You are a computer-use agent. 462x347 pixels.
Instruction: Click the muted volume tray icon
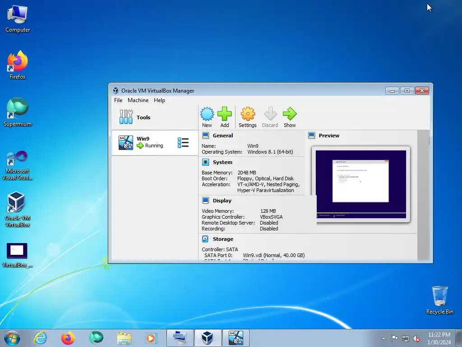(416, 338)
